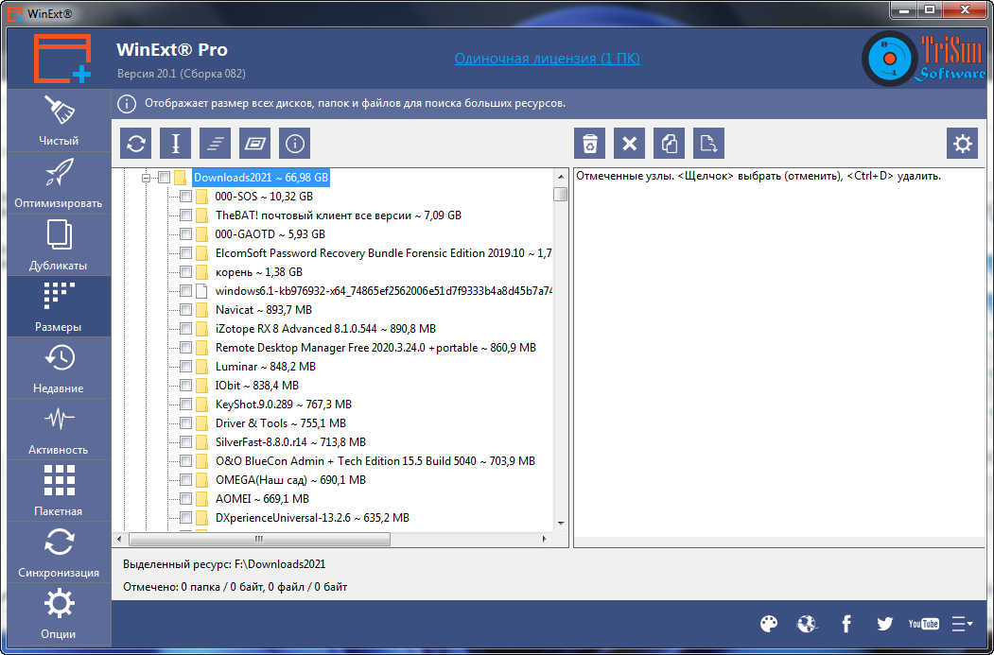
Task: Check the корень folder checkbox
Action: [x=185, y=272]
